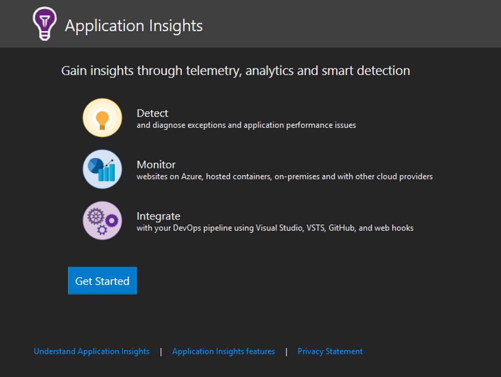Screen dimensions: 501x377
Task: Click the 'Gain insights through telemetry' heading
Action: 235,71
